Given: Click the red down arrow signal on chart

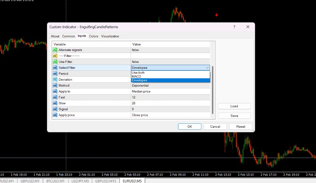Looking at the screenshot, I should [x=217, y=15].
